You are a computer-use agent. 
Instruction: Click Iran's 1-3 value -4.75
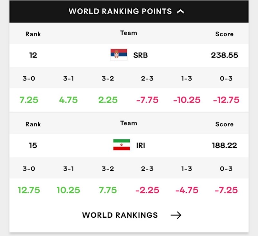[x=187, y=190]
